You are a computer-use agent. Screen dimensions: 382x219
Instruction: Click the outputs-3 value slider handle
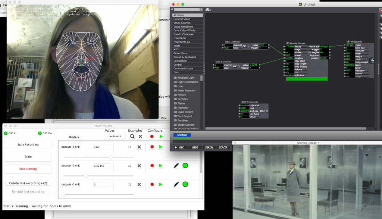[63, 195]
